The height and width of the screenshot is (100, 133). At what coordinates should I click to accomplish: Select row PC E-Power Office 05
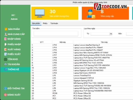pos(82,98)
